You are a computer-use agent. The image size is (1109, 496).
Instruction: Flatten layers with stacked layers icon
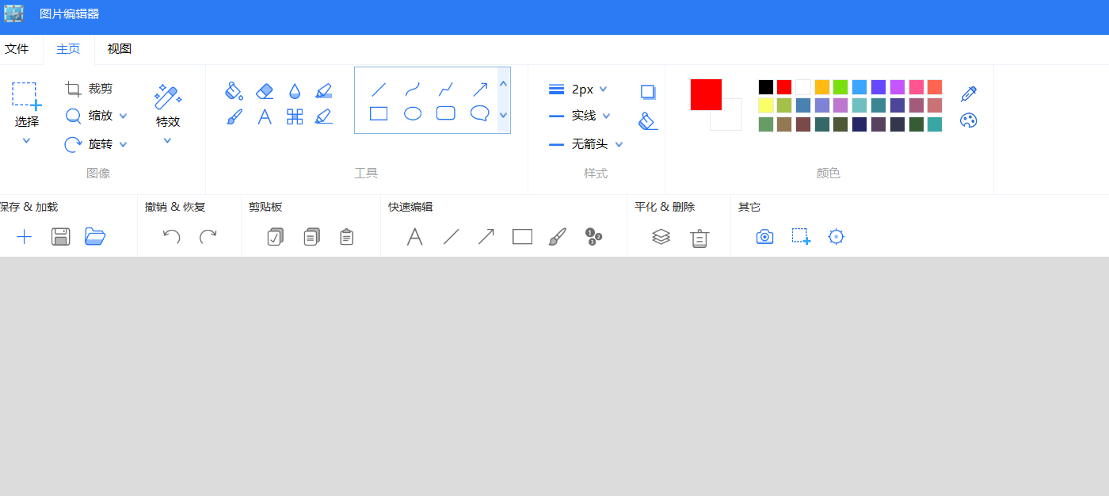tap(661, 236)
